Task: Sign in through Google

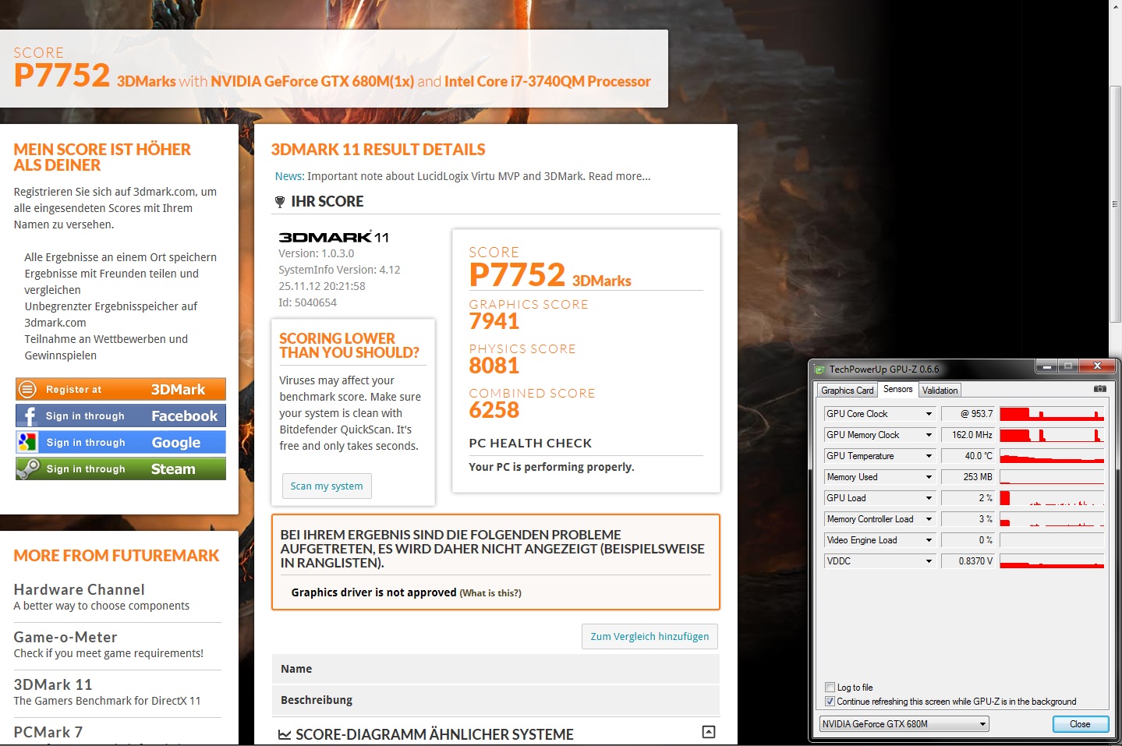Action: (x=121, y=442)
